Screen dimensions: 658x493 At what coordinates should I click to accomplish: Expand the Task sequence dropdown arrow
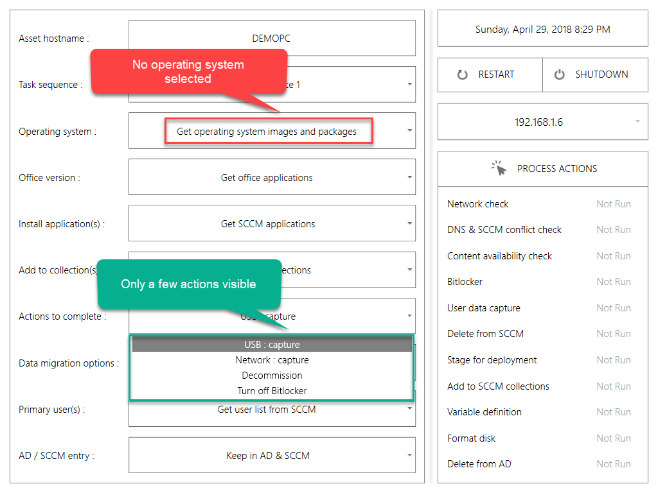tap(409, 84)
